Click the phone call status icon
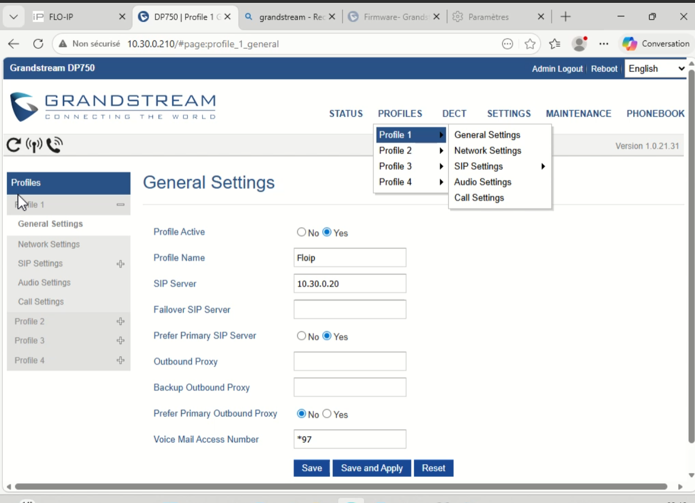Screen dimensions: 695x503 (x=55, y=146)
